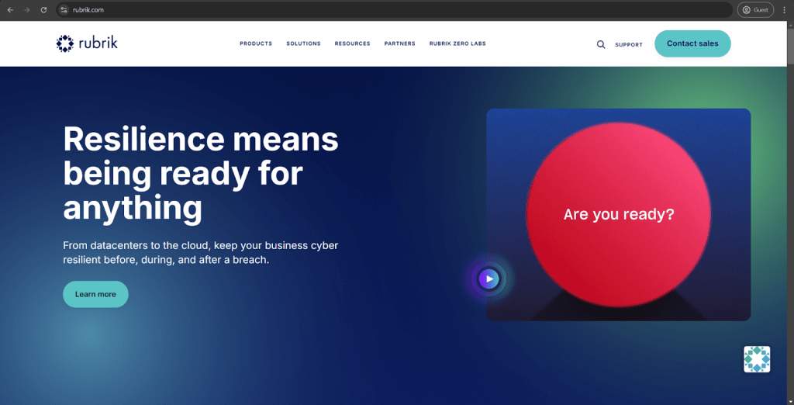Click the browser back arrow
Screen dimensions: 794x405
(x=10, y=10)
